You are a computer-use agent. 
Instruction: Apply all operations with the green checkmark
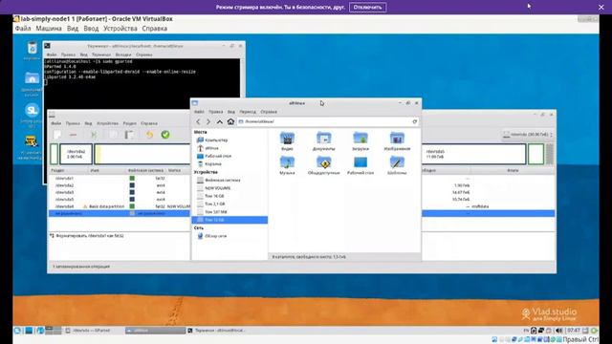pyautogui.click(x=165, y=135)
